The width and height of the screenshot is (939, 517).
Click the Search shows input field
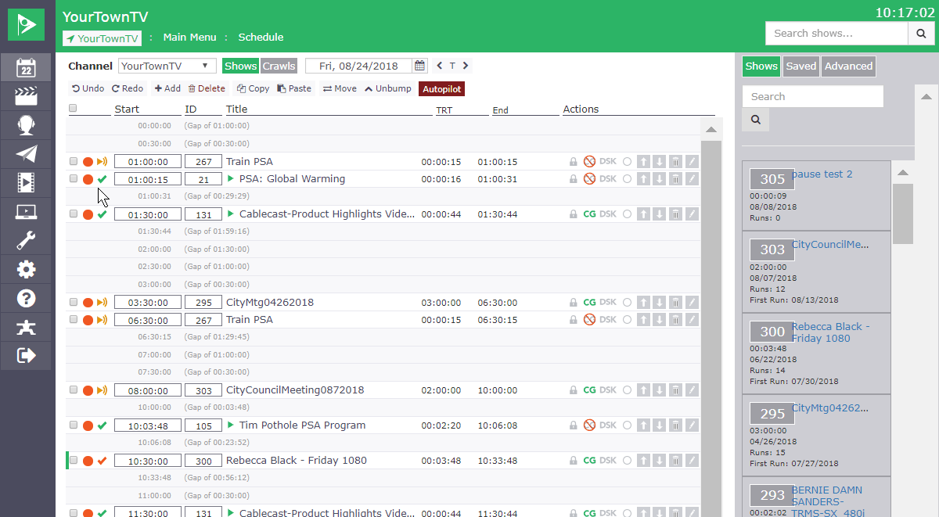pyautogui.click(x=836, y=34)
